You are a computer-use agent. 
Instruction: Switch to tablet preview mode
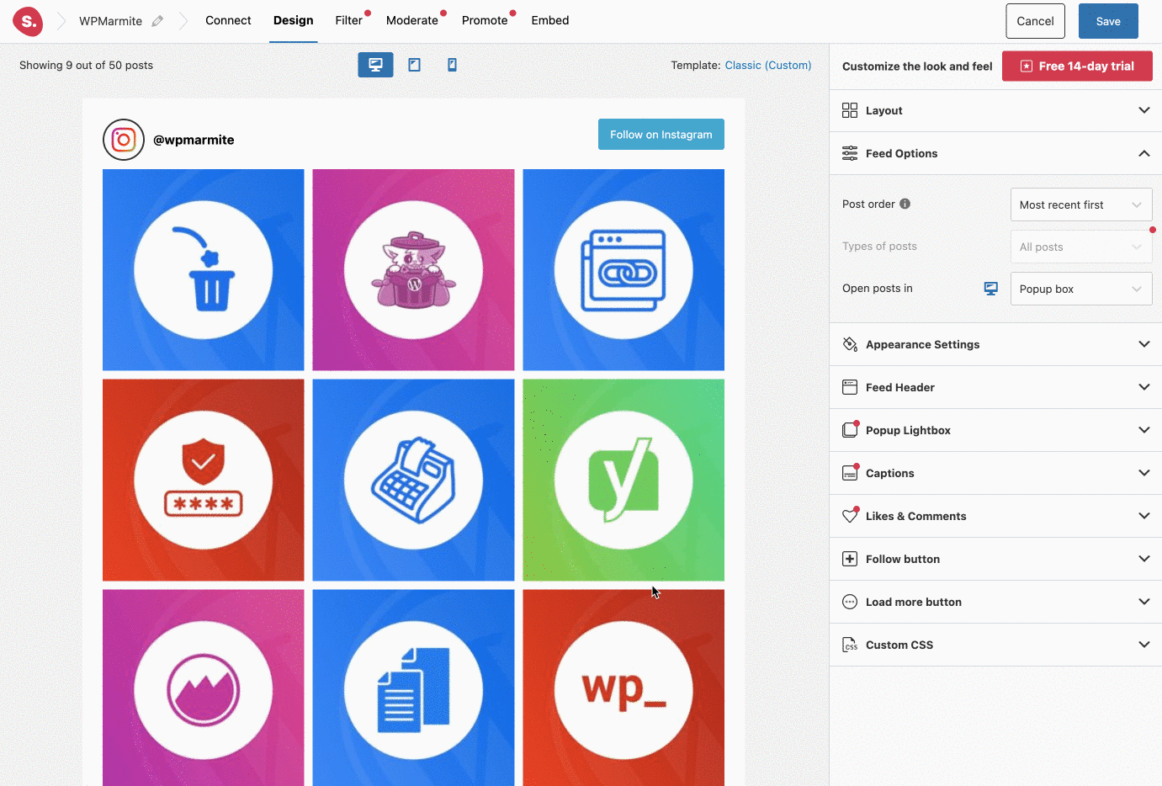tap(414, 65)
